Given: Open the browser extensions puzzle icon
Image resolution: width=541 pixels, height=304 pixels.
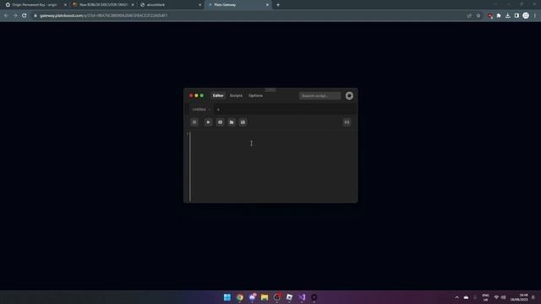Looking at the screenshot, I should [x=499, y=15].
